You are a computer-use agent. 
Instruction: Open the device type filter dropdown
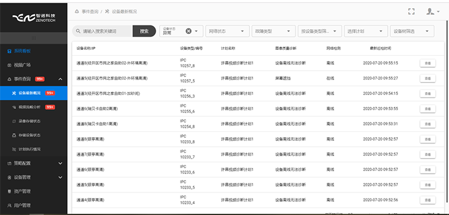320,31
